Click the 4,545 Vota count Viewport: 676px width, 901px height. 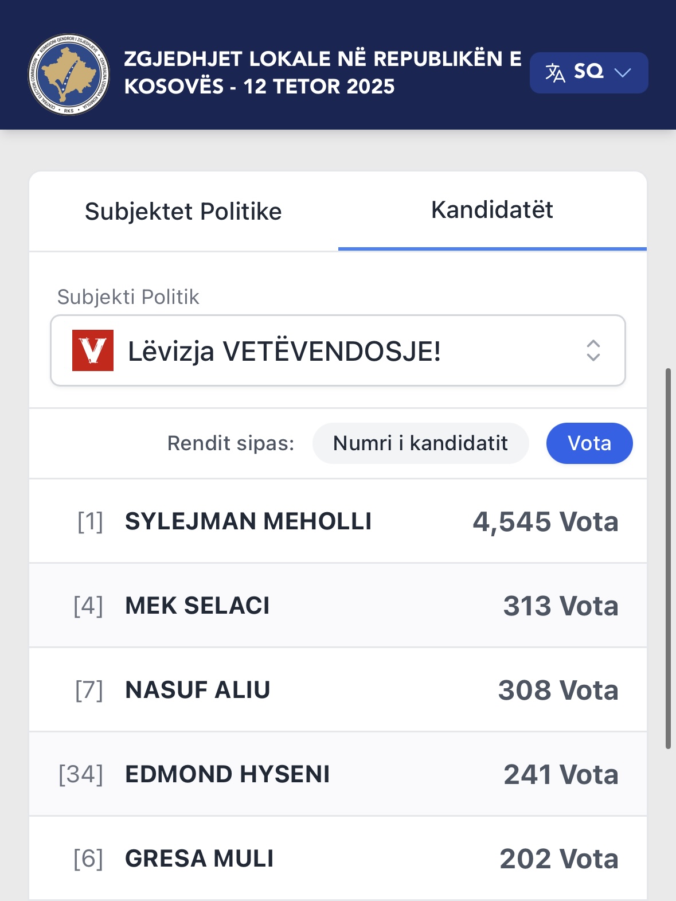545,522
